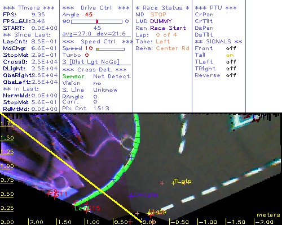Toggle the Front signal off indicator

coord(231,48)
